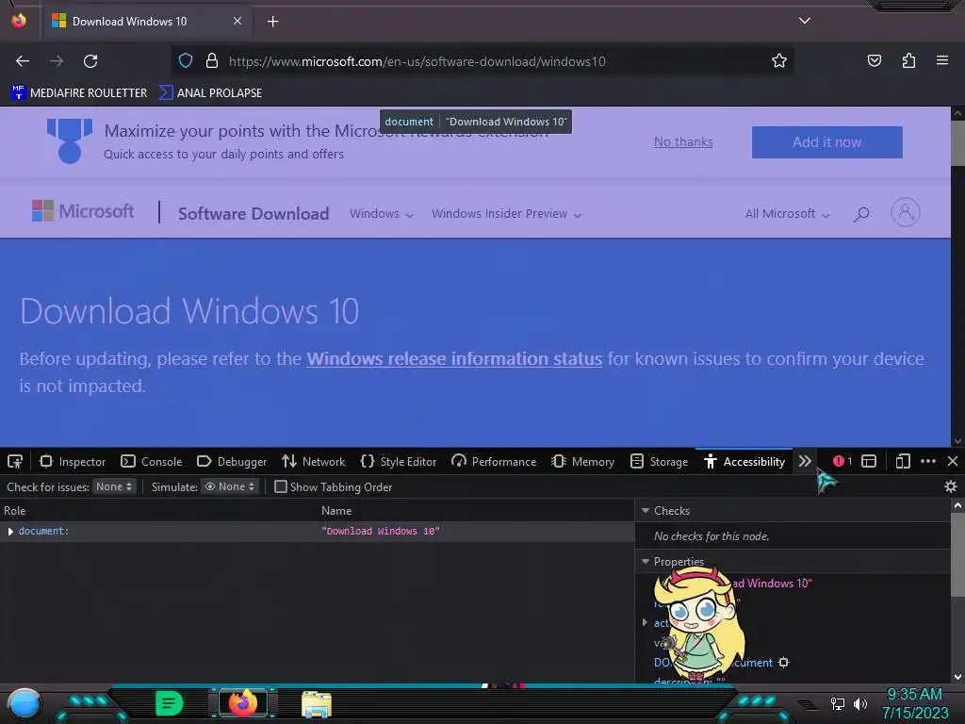Toggle Responsive Design Mode icon

tap(903, 461)
